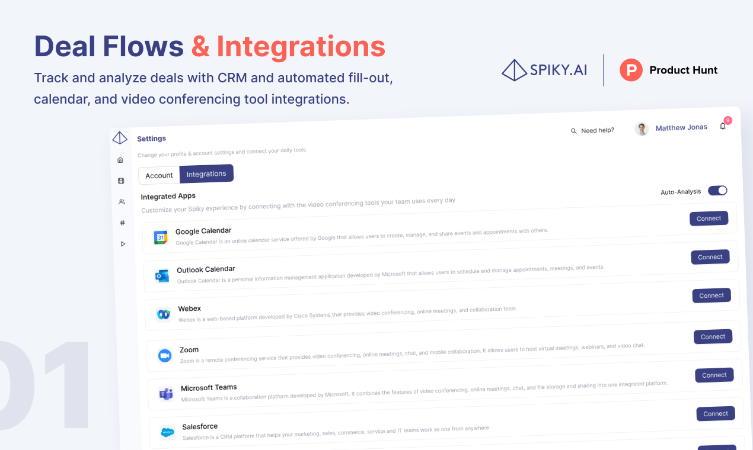Screen dimensions: 753x450
Task: Connect Zoom
Action: pyautogui.click(x=713, y=336)
